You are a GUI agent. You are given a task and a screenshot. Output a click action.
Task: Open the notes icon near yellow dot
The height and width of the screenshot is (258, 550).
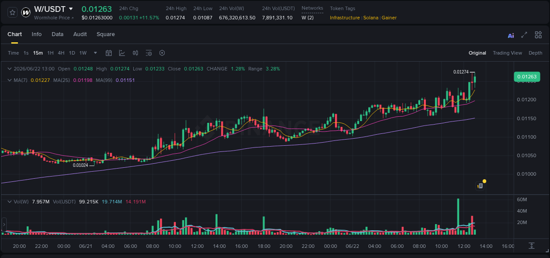[x=480, y=186]
